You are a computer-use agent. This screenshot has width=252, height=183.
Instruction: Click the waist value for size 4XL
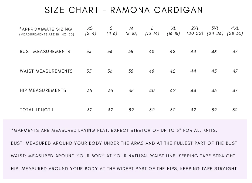pos(235,71)
